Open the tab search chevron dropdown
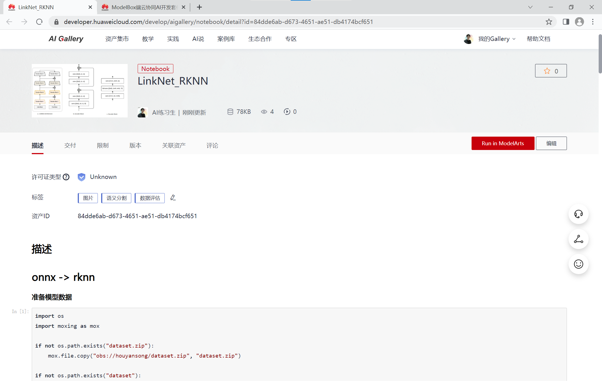The height and width of the screenshot is (384, 602). click(530, 7)
